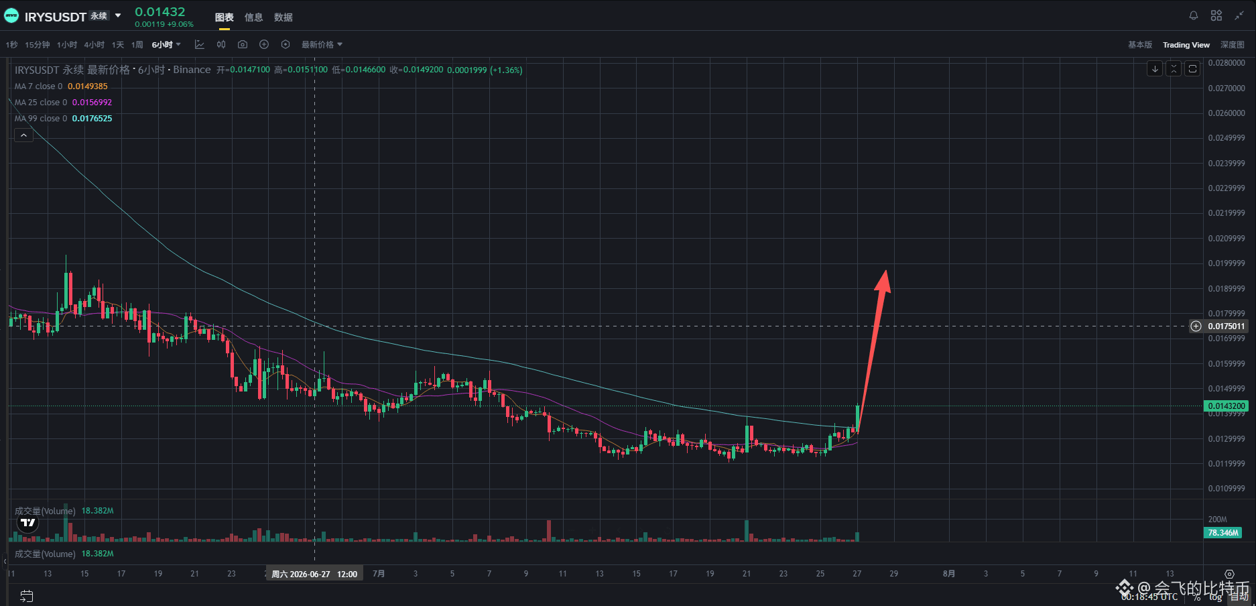Click the 8月 label on time axis
The image size is (1256, 606).
949,574
